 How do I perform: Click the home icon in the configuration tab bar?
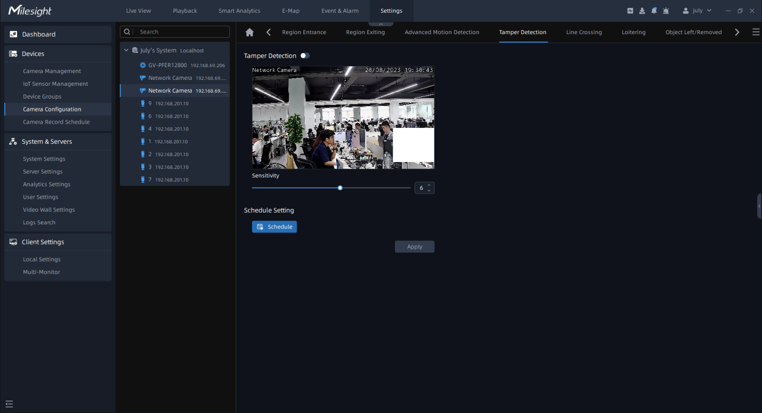(x=249, y=32)
